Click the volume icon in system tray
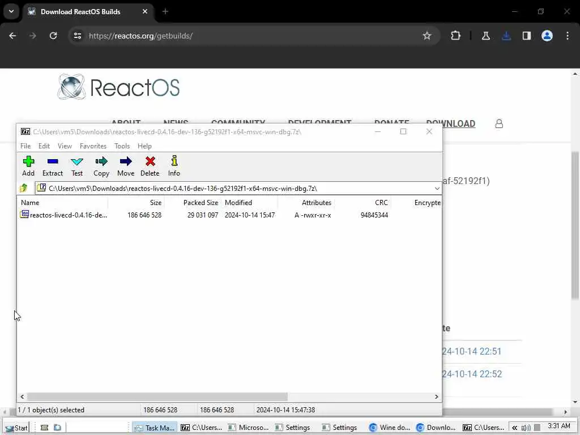The height and width of the screenshot is (435, 580). point(526,428)
